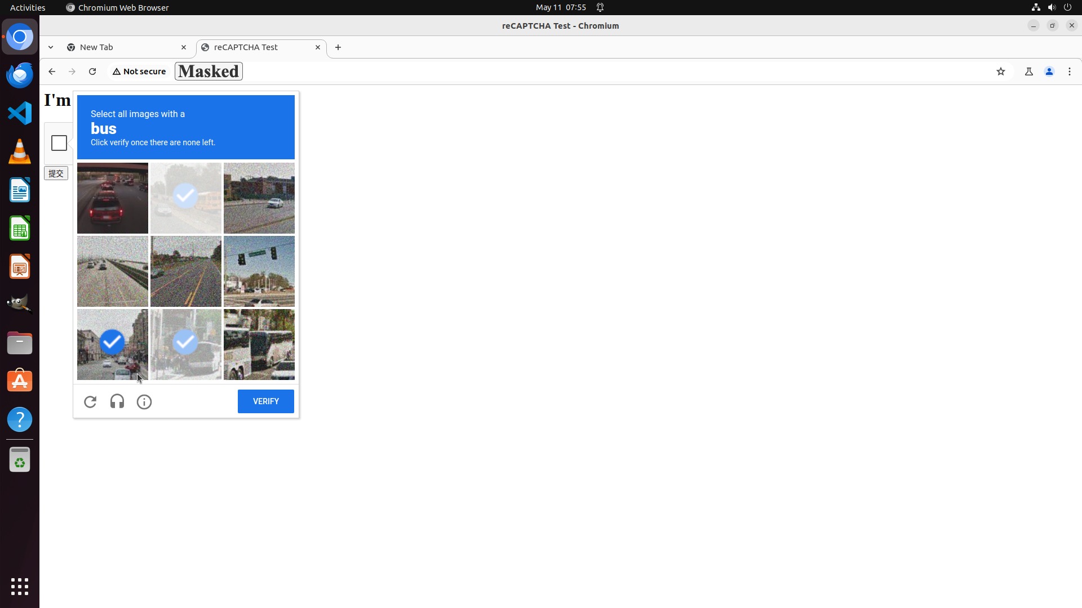Get a new reCAPTCHA challenge with the reload icon
This screenshot has height=608, width=1082.
pos(90,402)
